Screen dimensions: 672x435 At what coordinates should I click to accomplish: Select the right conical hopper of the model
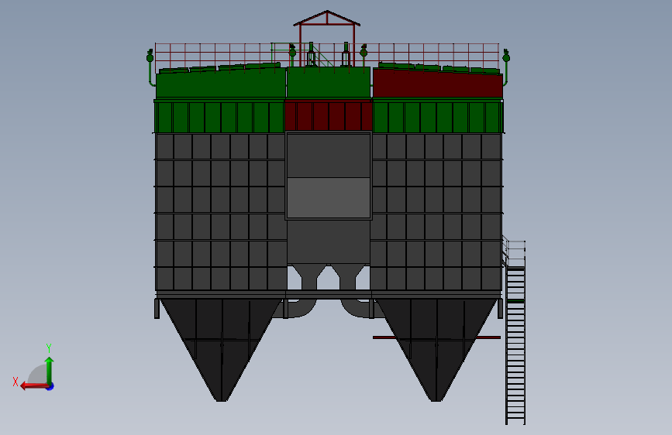pyautogui.click(x=436, y=350)
